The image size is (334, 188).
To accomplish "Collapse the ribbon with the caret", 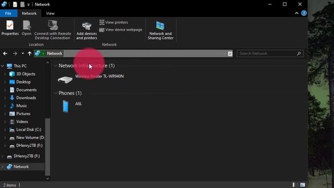I will pos(296,13).
